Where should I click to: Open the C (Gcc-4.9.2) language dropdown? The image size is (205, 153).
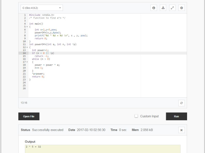click(x=42, y=8)
